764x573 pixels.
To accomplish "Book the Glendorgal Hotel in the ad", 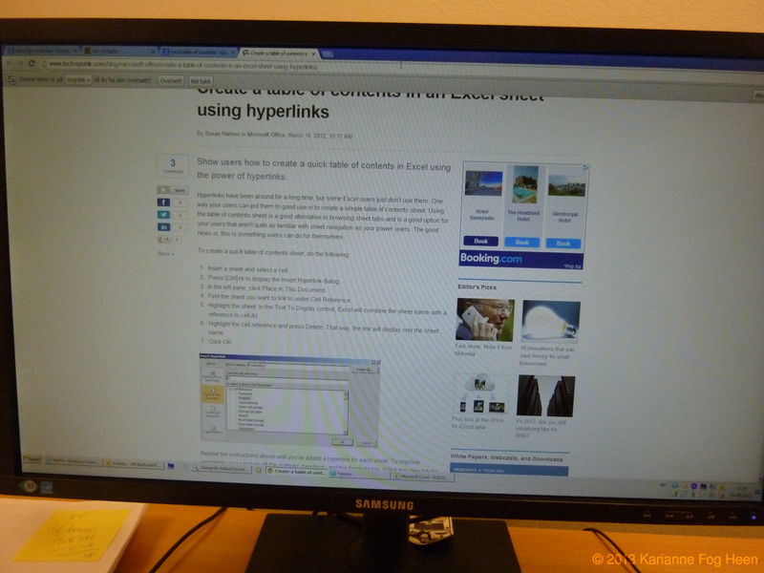I will coord(563,244).
